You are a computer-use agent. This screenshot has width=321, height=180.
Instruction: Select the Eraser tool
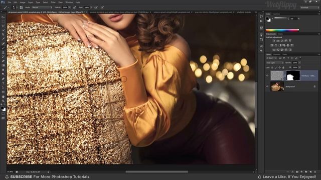[3, 61]
